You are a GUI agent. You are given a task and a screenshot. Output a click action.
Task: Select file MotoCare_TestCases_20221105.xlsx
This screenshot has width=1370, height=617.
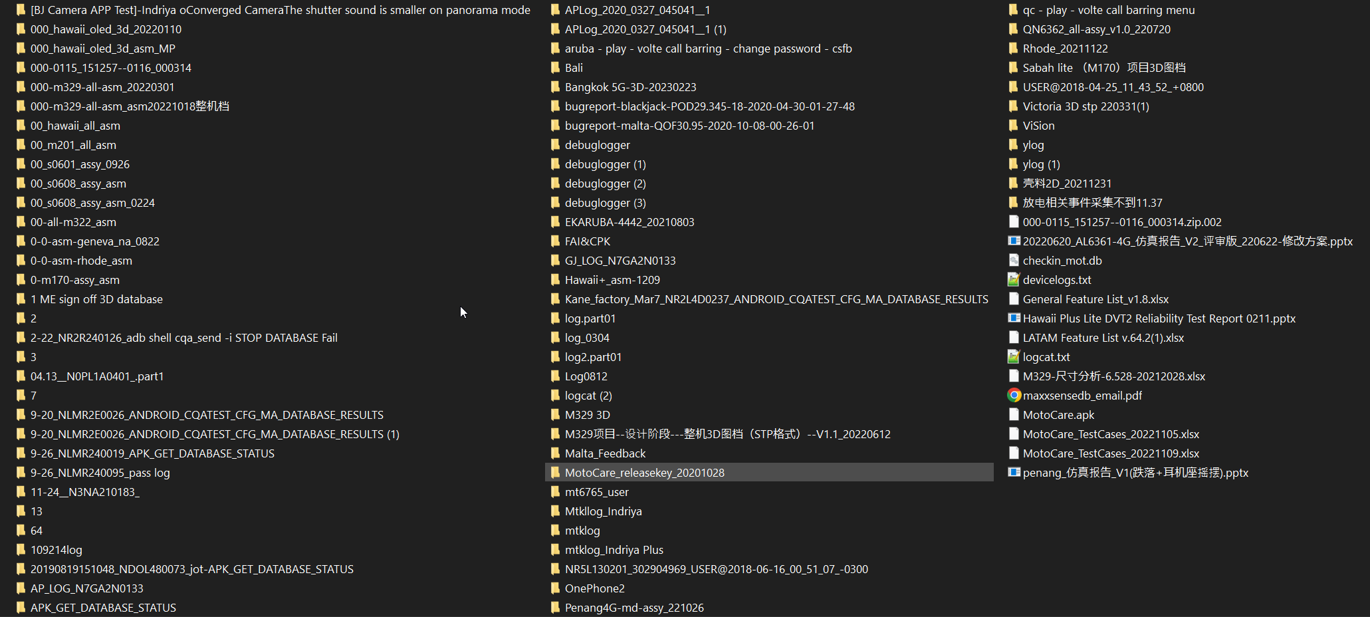pyautogui.click(x=1111, y=434)
